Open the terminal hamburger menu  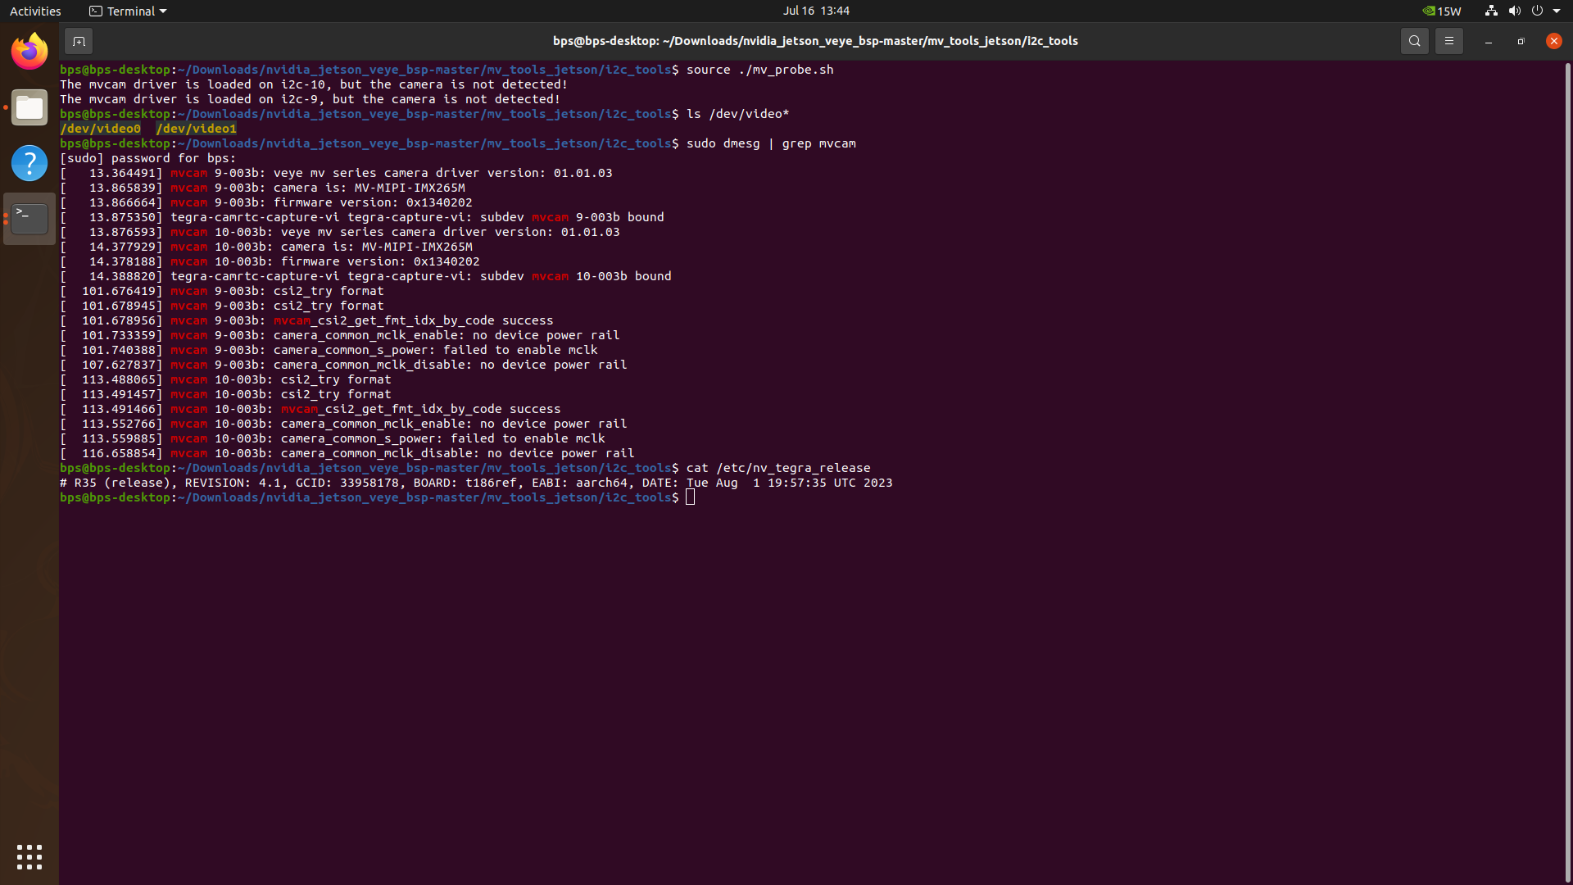coord(1448,40)
